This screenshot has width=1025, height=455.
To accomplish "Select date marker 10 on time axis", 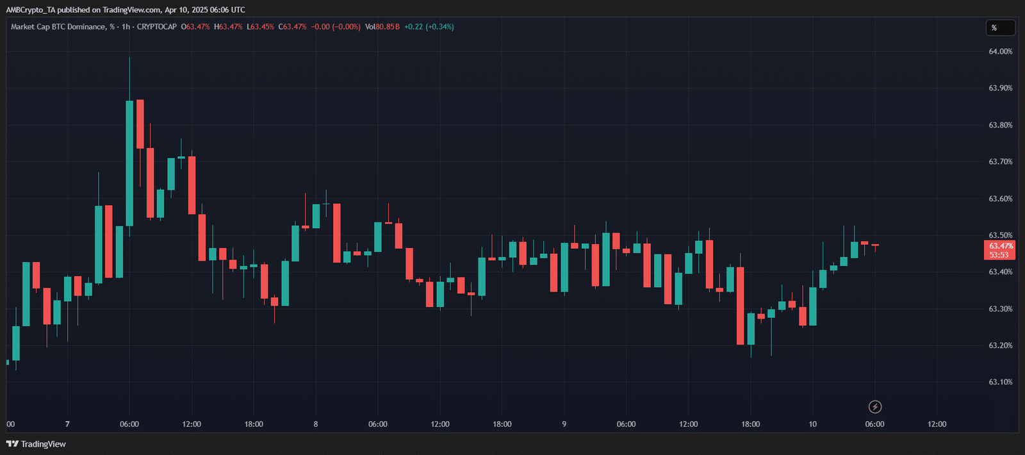I will 812,424.
